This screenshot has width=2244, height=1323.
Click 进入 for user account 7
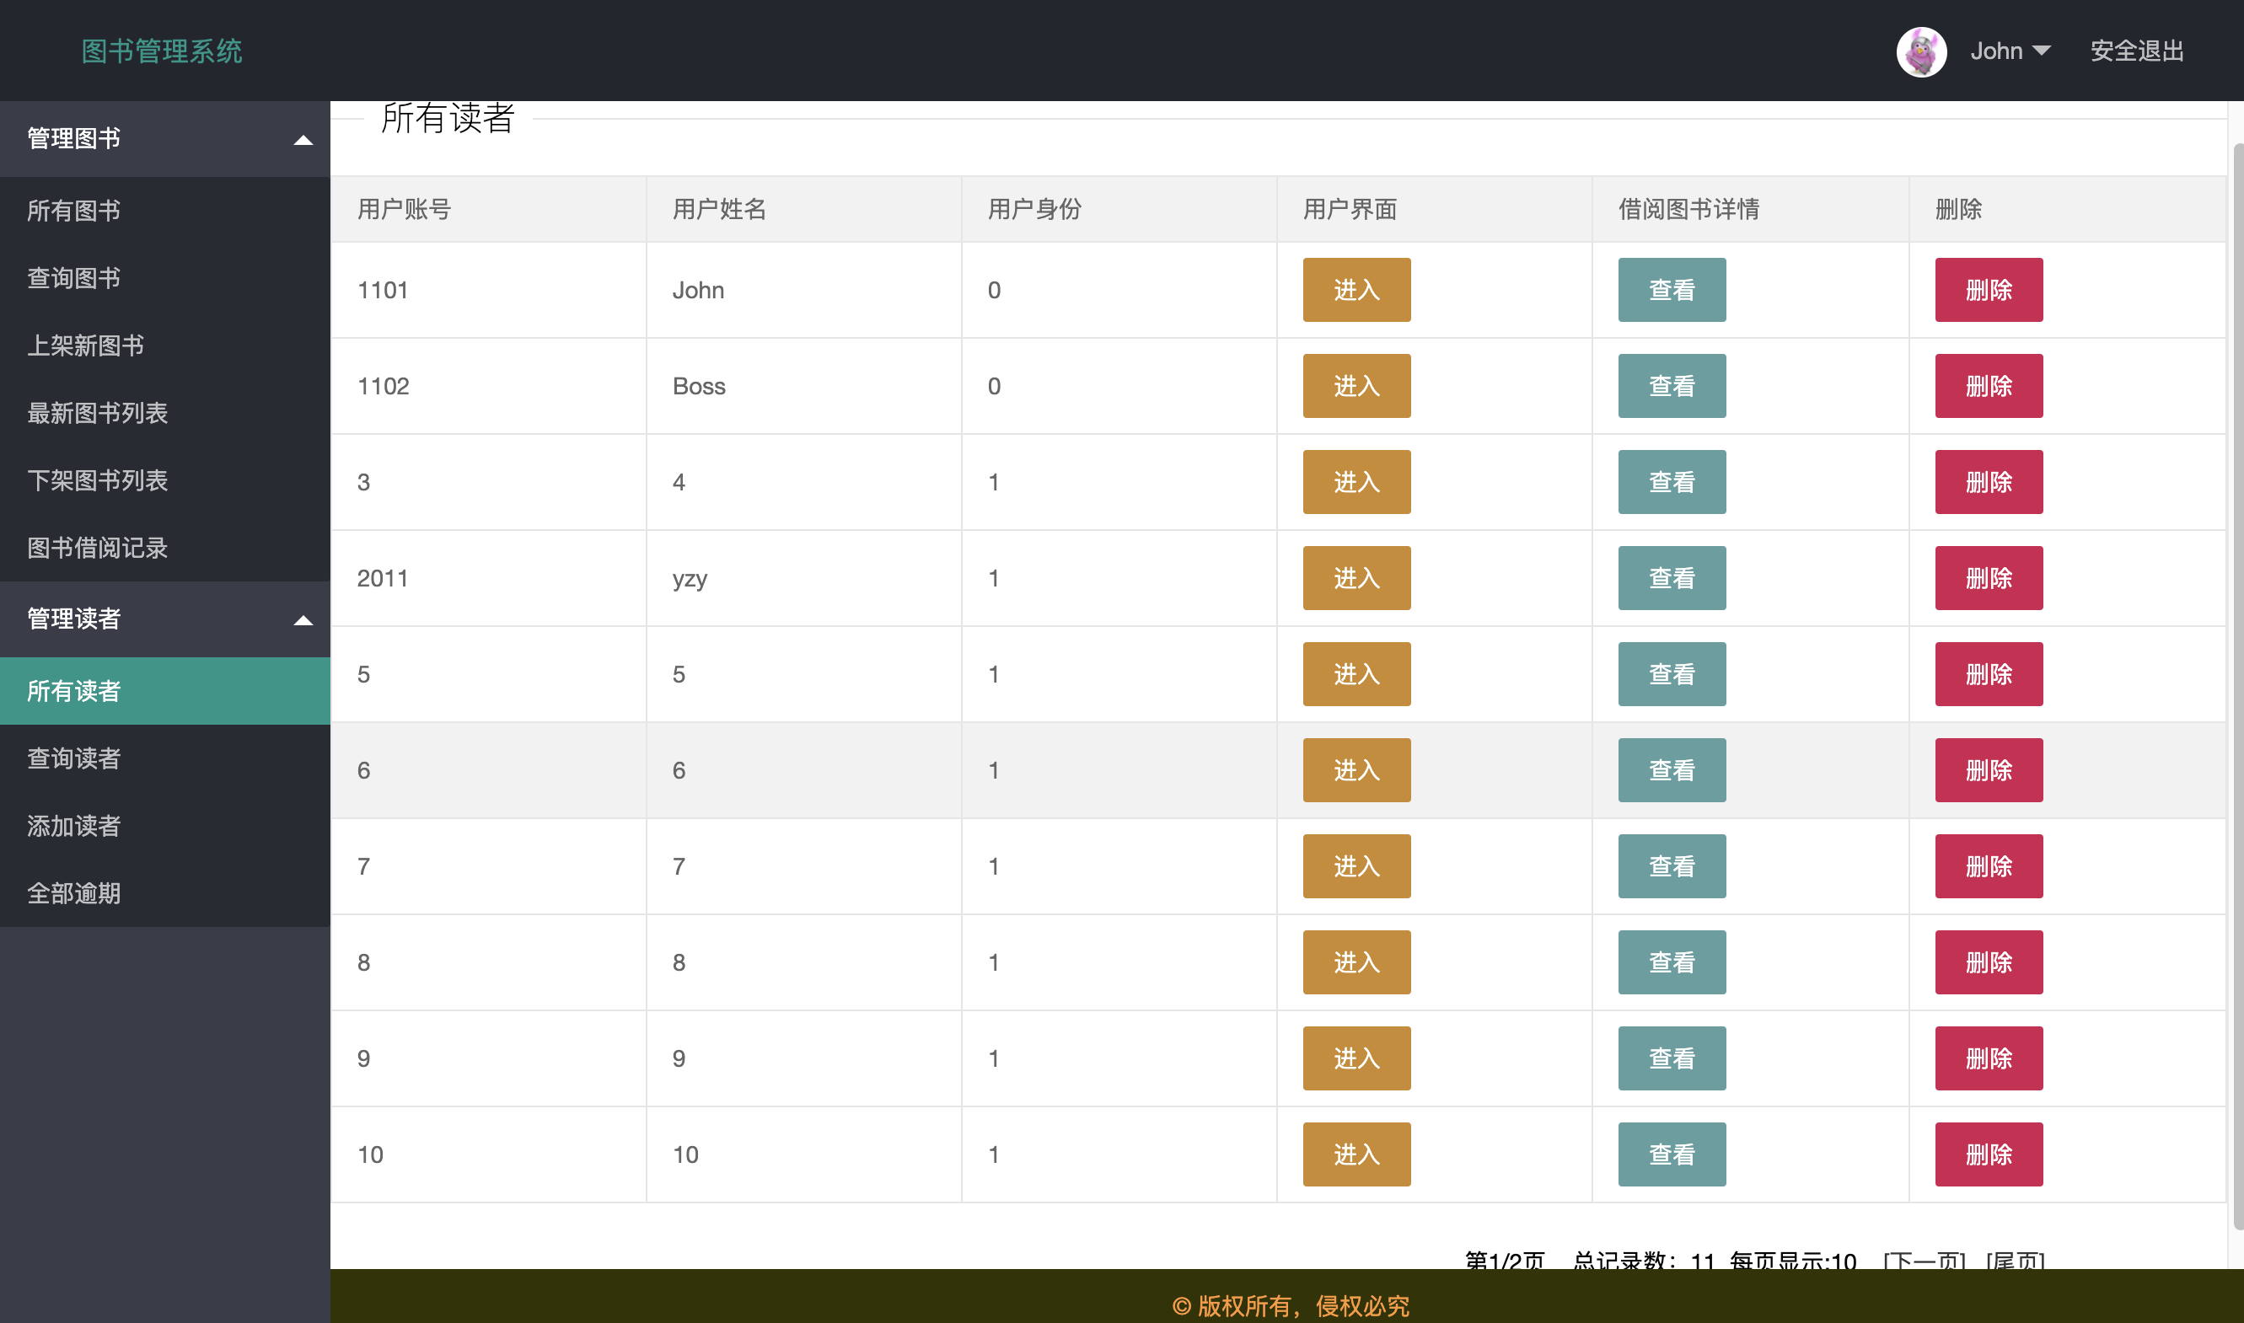tap(1356, 866)
